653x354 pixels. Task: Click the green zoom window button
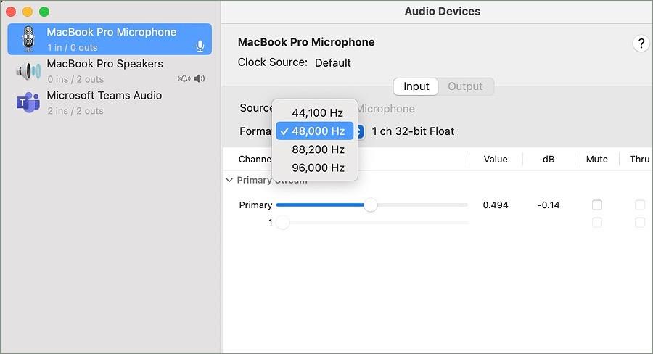tap(44, 12)
